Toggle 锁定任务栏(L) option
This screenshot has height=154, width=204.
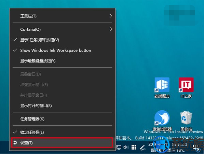point(63,132)
